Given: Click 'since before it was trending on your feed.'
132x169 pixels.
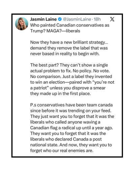Looking at the screenshot, I should tap(71, 111).
